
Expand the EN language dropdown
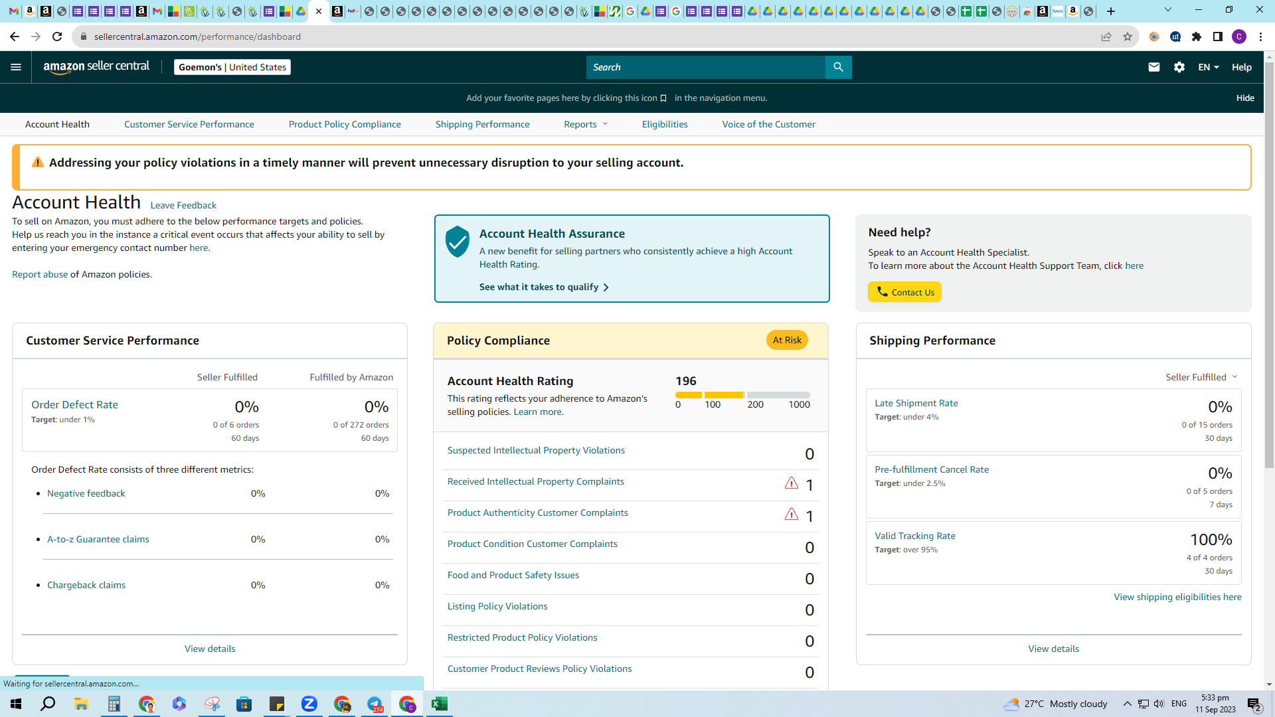1208,67
